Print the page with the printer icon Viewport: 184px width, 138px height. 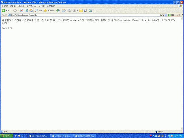pos(69,10)
